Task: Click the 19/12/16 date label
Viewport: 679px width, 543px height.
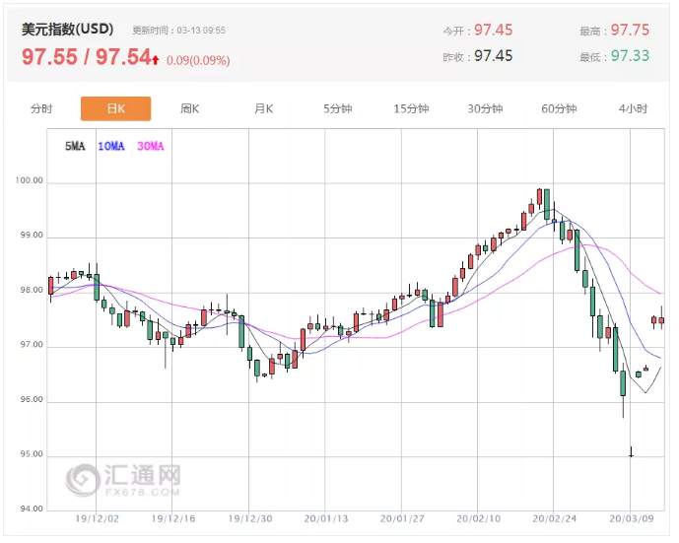Action: click(173, 518)
